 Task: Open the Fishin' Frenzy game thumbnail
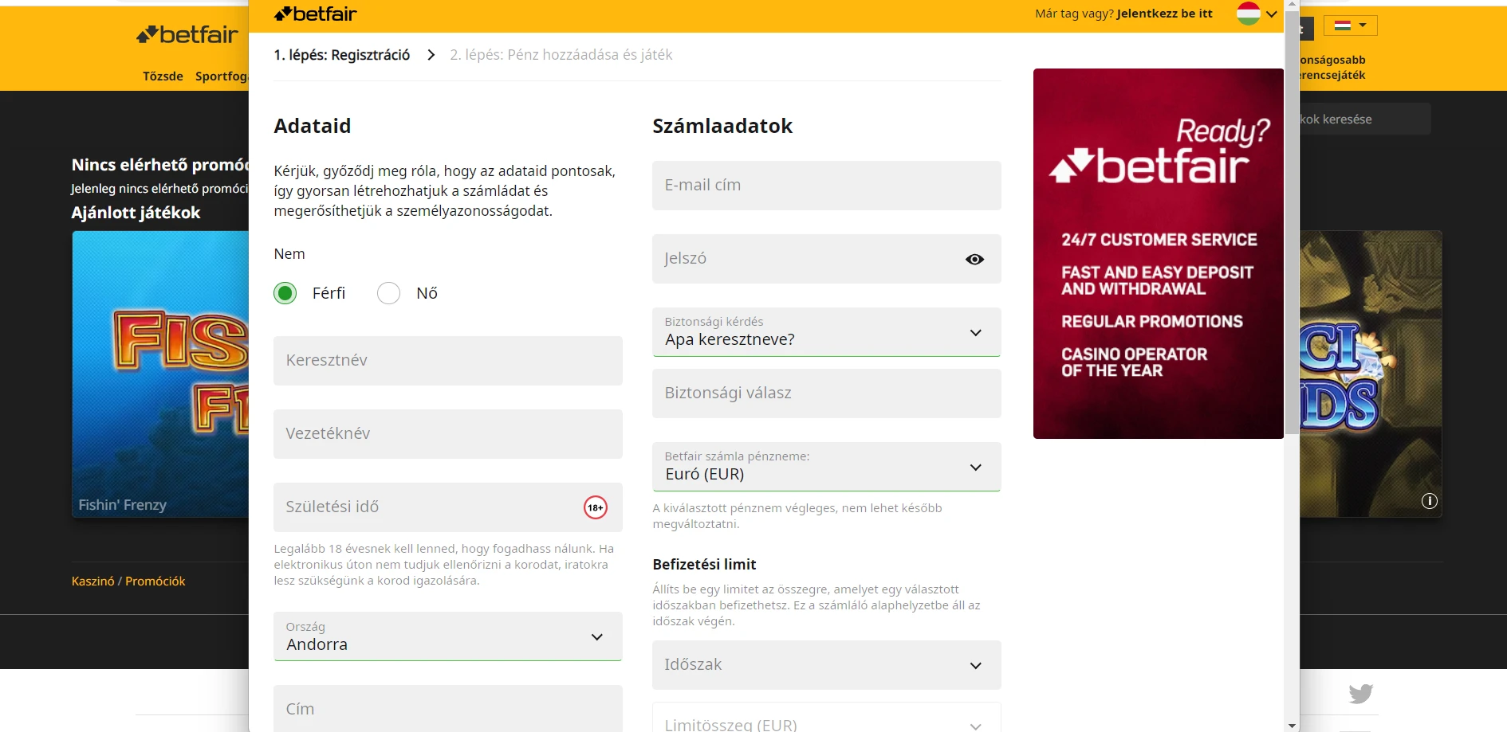click(160, 374)
